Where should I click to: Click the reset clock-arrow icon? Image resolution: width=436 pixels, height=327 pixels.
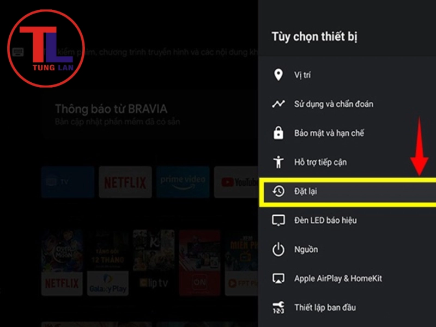click(278, 191)
